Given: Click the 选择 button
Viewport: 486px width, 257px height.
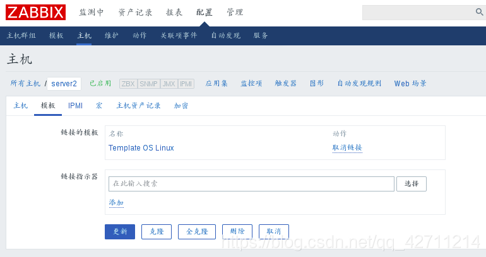Looking at the screenshot, I should point(412,184).
